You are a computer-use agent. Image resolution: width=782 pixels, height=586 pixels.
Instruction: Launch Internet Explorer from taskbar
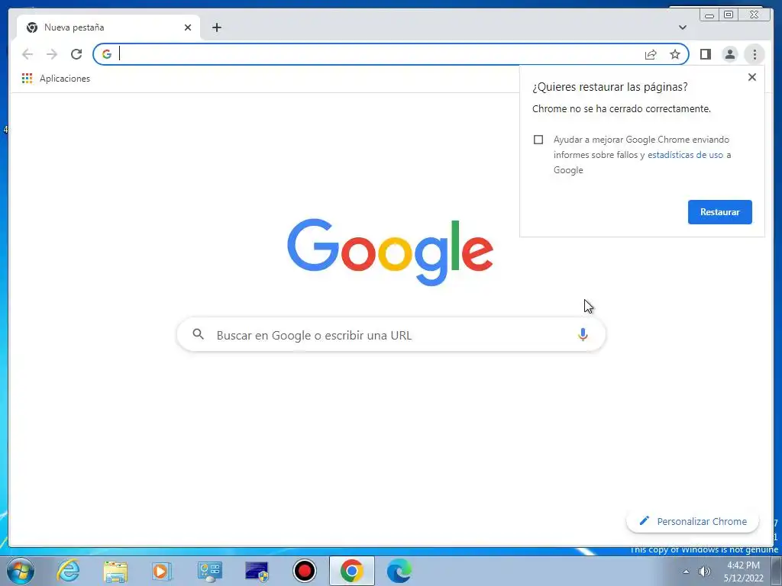(68, 571)
